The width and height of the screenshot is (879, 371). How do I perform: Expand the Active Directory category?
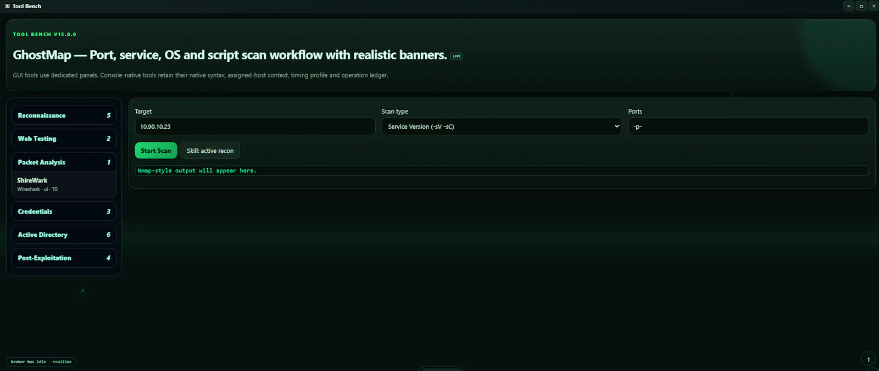pos(64,235)
